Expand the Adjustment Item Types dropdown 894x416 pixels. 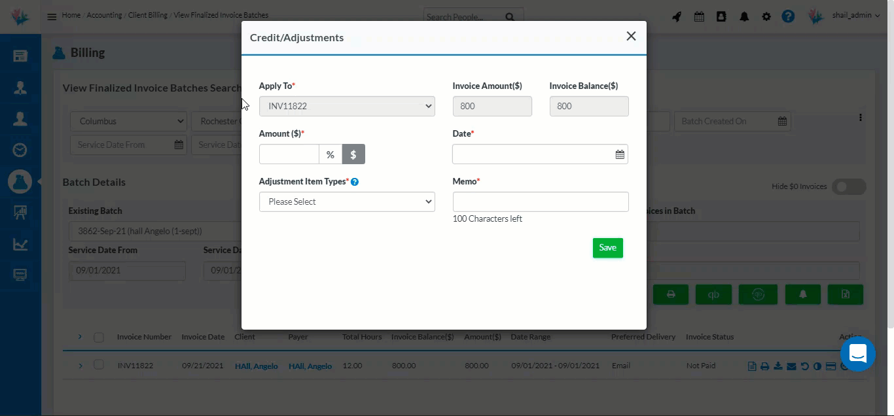coord(347,201)
